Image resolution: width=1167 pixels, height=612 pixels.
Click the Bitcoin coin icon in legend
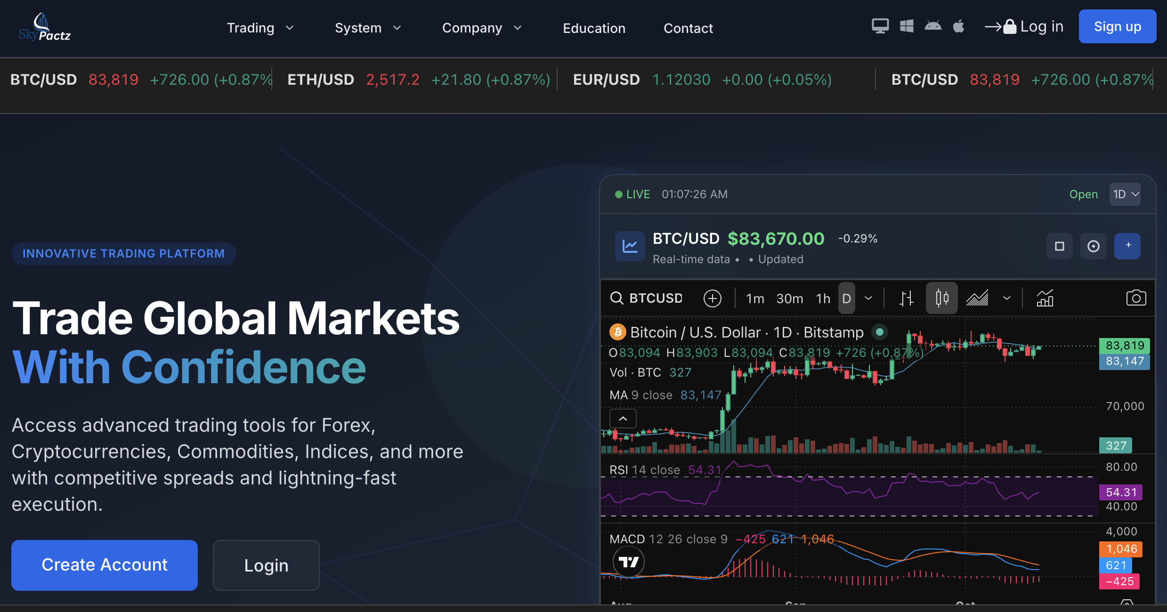[x=617, y=332]
